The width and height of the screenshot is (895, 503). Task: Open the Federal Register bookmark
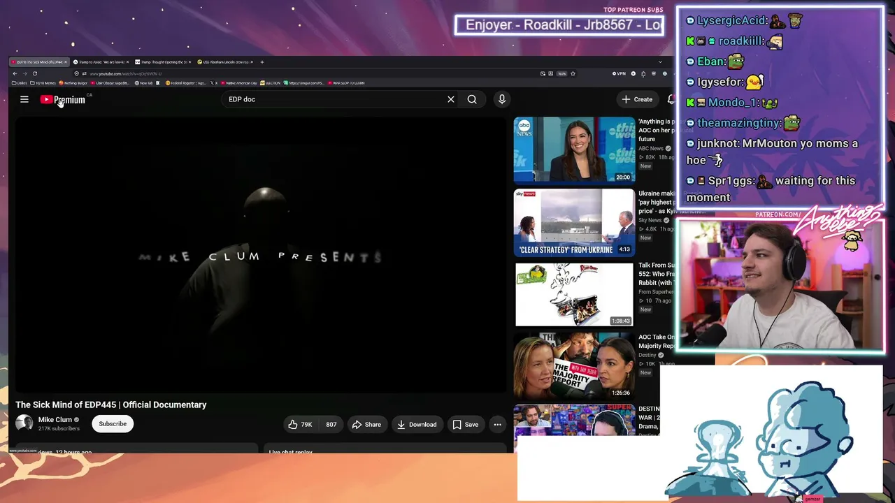185,83
